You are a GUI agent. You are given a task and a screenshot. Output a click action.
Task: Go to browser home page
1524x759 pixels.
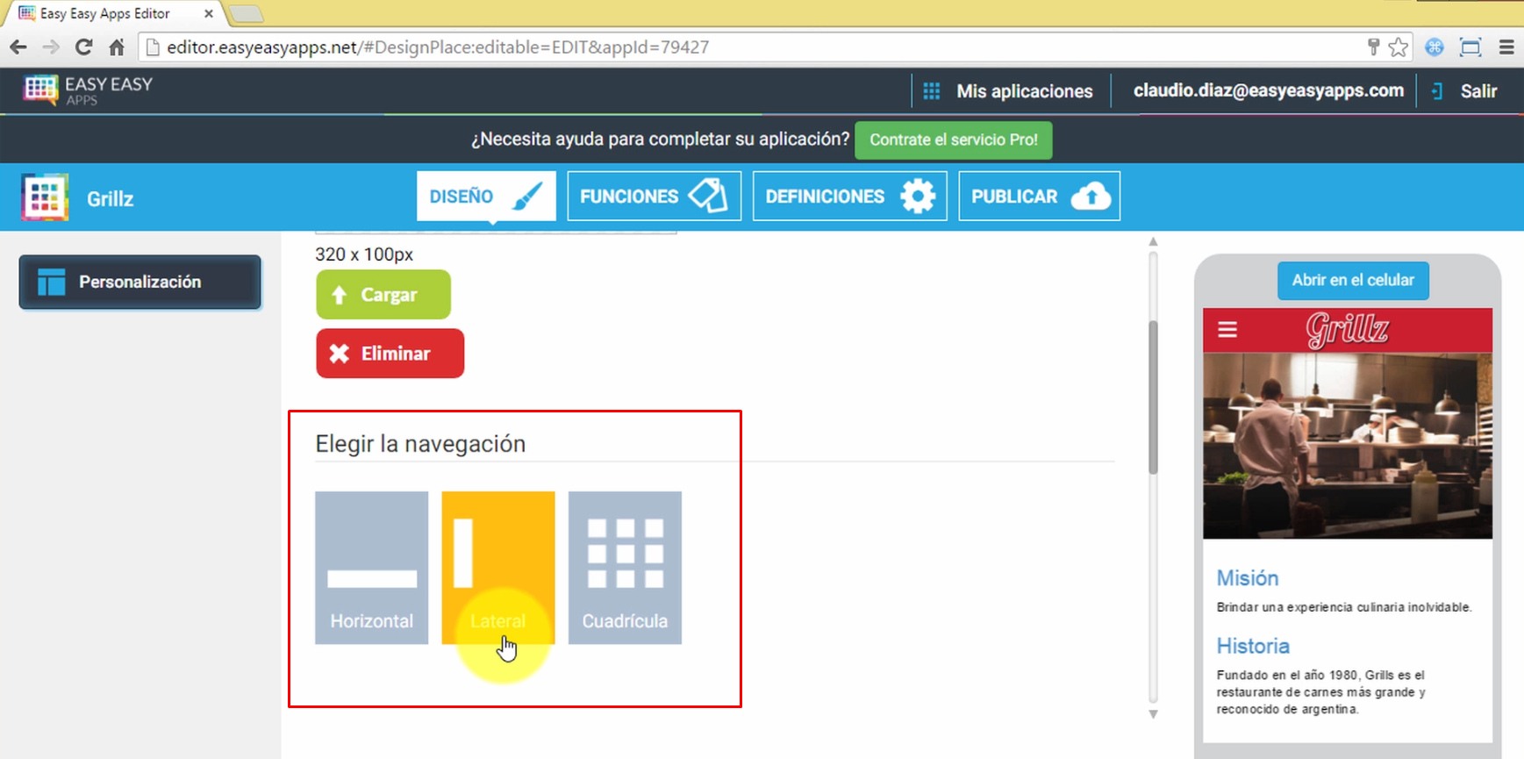click(x=117, y=47)
